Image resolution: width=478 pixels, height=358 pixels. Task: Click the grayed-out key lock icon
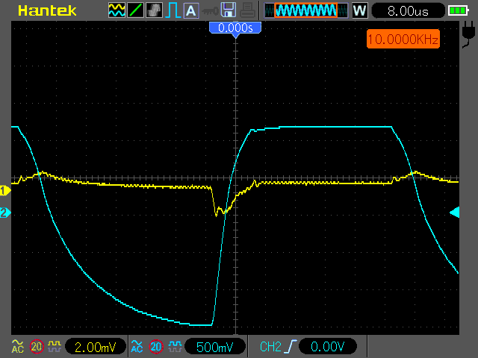click(x=210, y=11)
